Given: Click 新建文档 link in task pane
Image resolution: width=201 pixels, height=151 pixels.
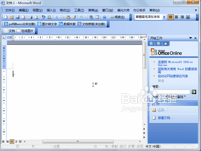Looking at the screenshot, I should click(166, 118).
